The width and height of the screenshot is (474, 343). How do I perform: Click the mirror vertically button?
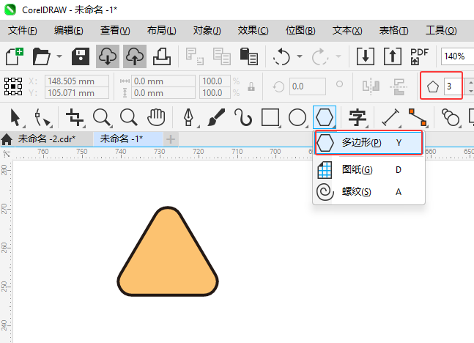coord(399,86)
